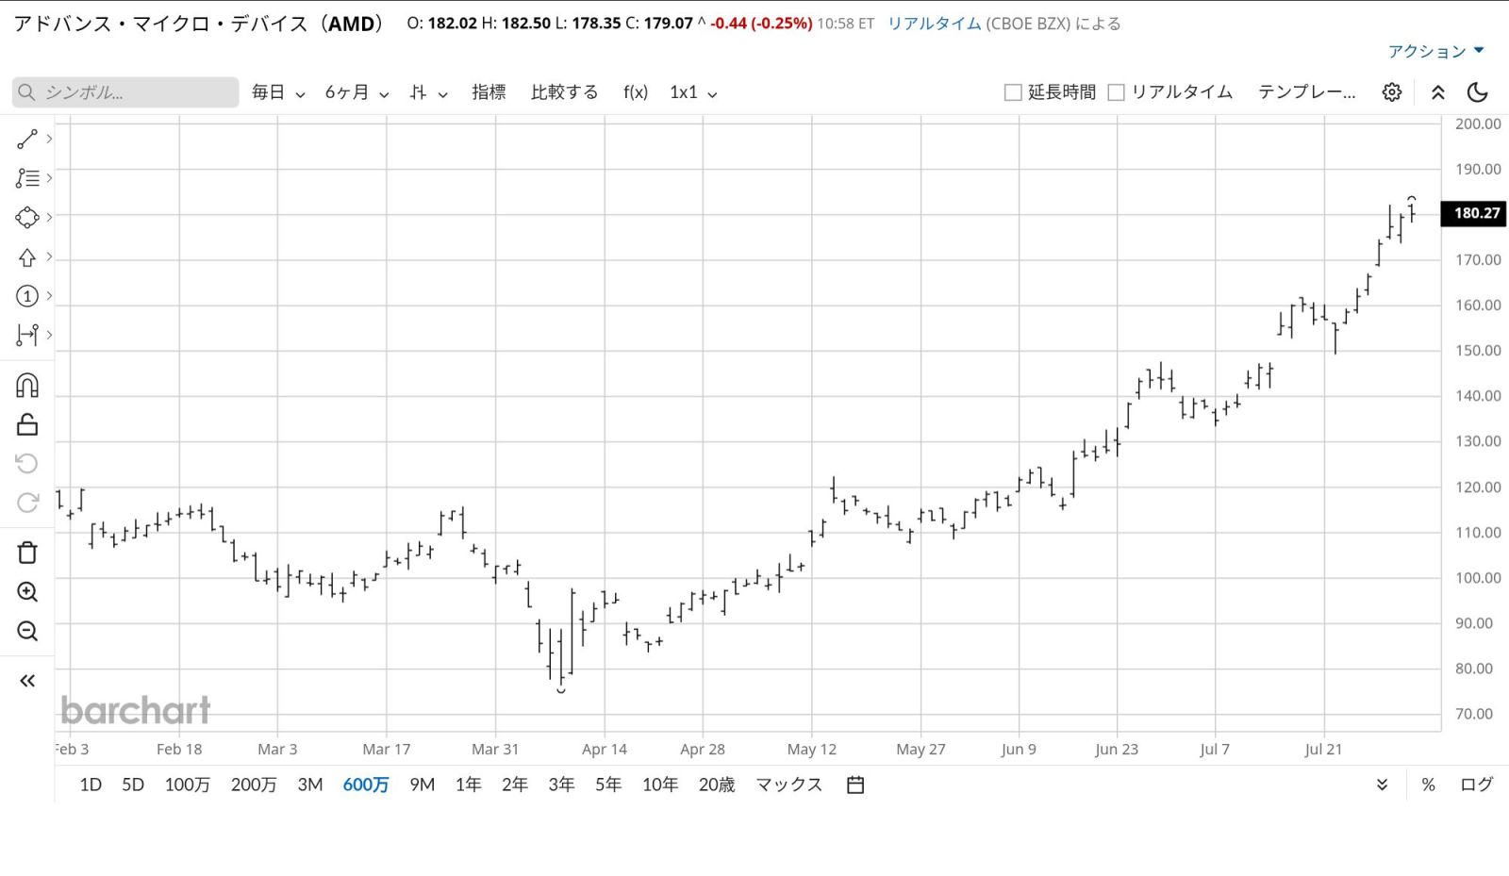This screenshot has height=876, width=1509.
Task: Switch to dark mode moon icon
Action: (x=1478, y=92)
